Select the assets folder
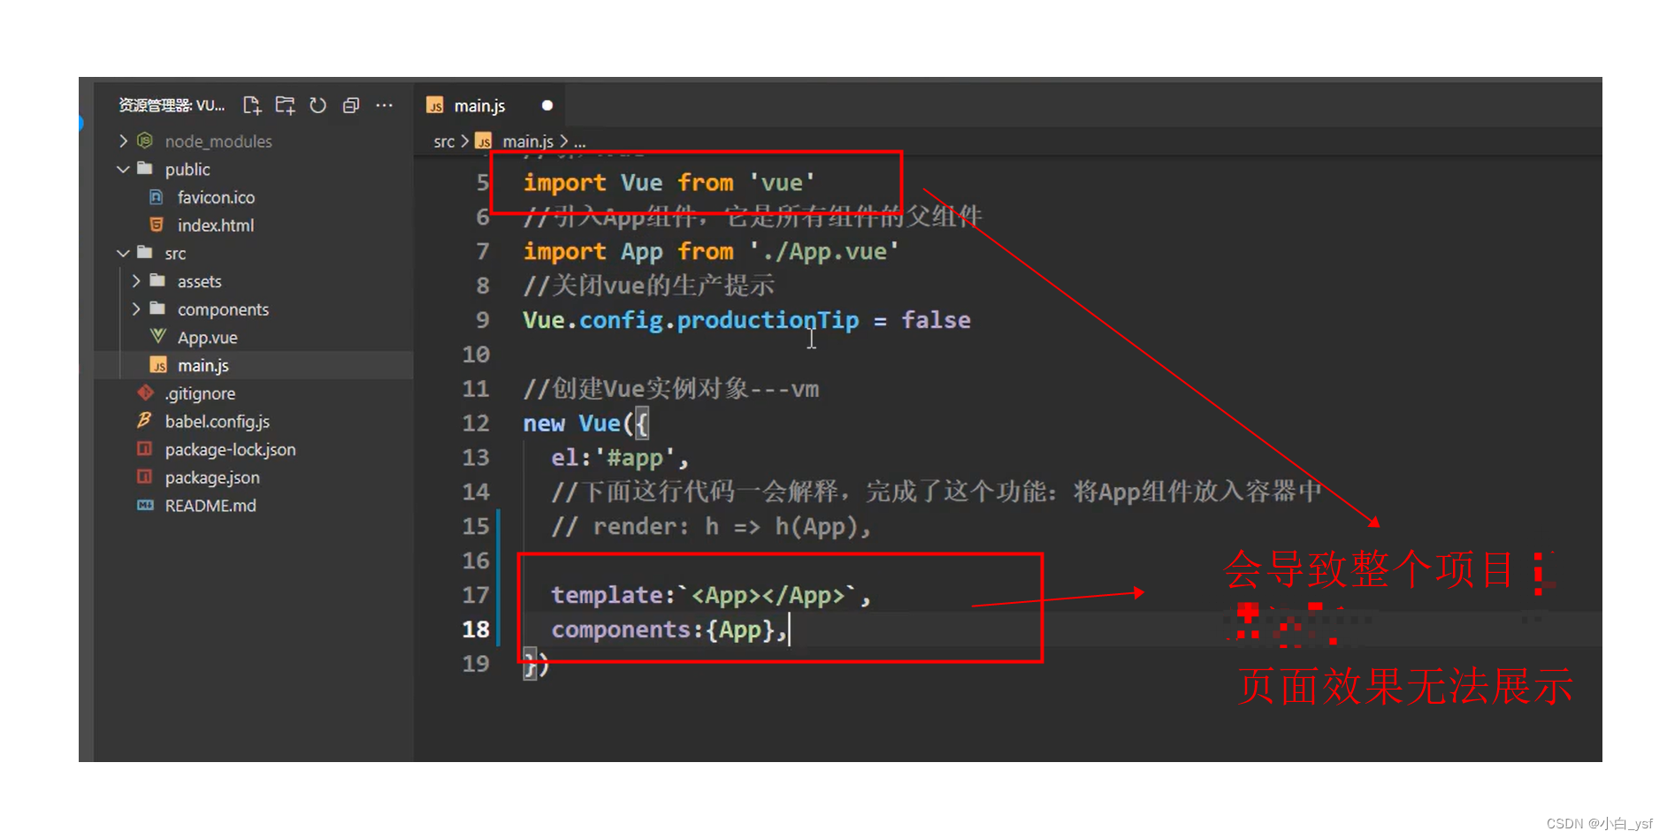This screenshot has width=1667, height=839. pyautogui.click(x=254, y=281)
